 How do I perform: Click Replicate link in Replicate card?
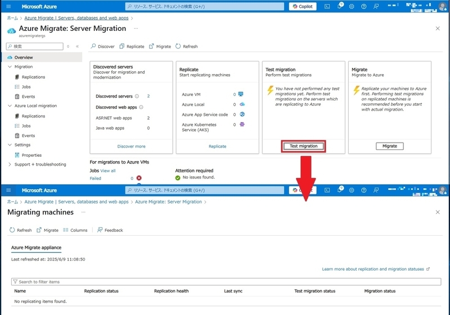pyautogui.click(x=218, y=147)
